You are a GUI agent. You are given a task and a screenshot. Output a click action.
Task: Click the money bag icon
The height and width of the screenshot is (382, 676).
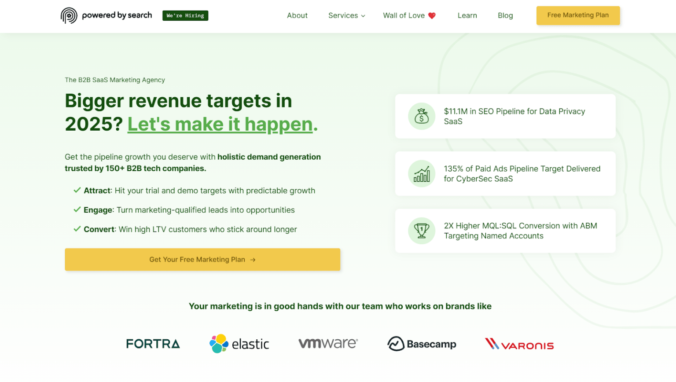coord(421,116)
